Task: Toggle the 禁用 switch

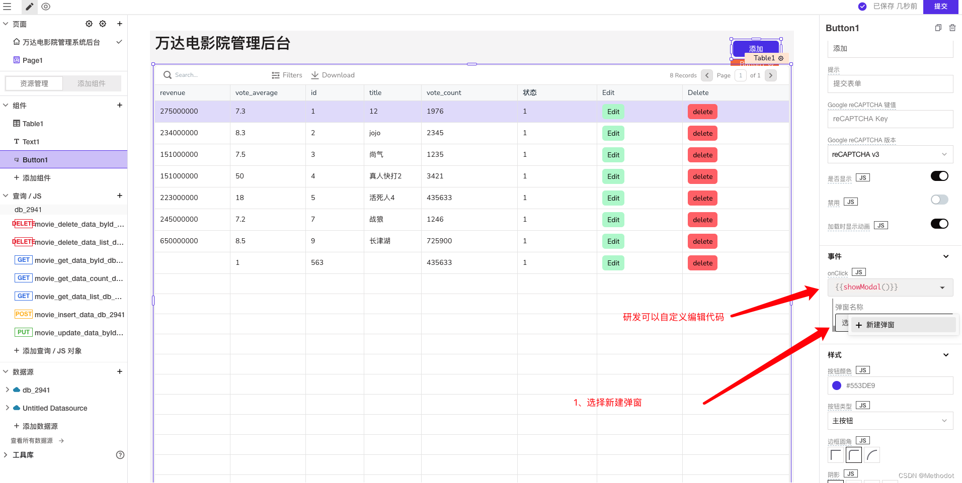Action: [939, 200]
